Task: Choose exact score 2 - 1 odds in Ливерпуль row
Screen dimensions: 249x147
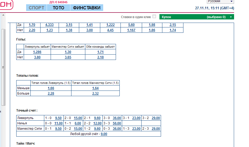Action: (x=97, y=118)
